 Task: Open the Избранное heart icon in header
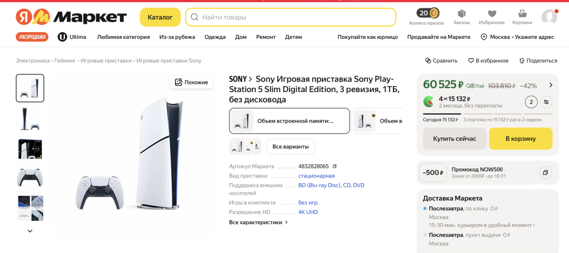pyautogui.click(x=492, y=14)
